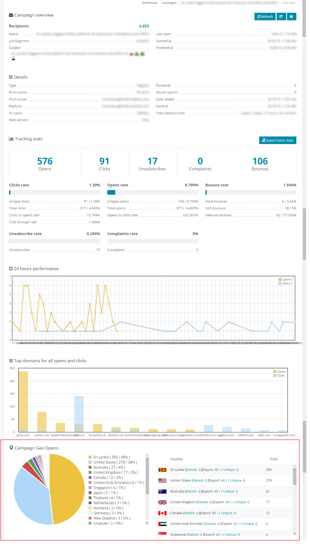Click the United Kingdom pie legend swatch
Screen dimensions: 310x547
click(90, 472)
